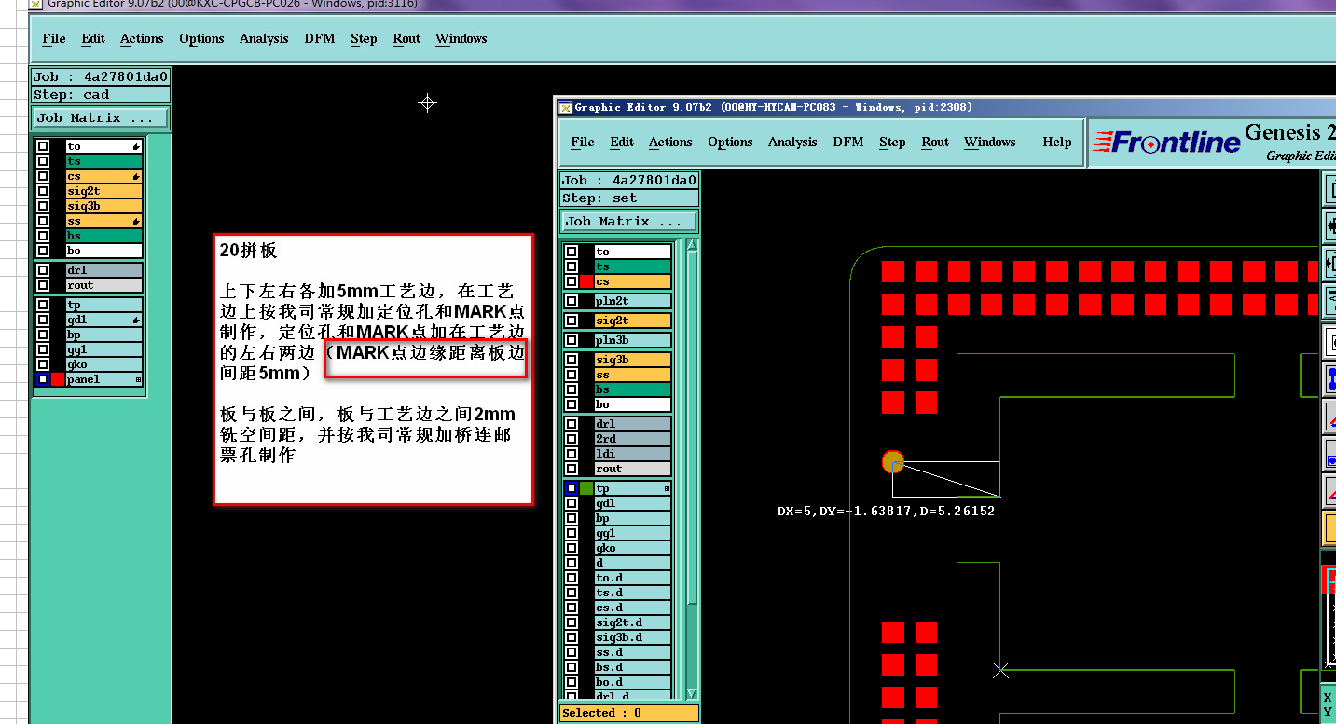
Task: Click scroll-up arrow of front layer list
Action: click(x=692, y=246)
